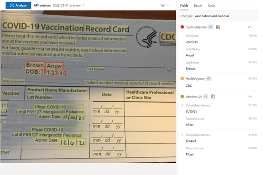The height and width of the screenshot is (175, 263).
Task: Switch to the Fields tab
Action: click(184, 5)
